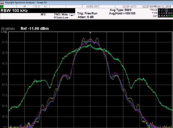Click the Keysight app icon in title bar
173x128 pixels.
coord(2,2)
